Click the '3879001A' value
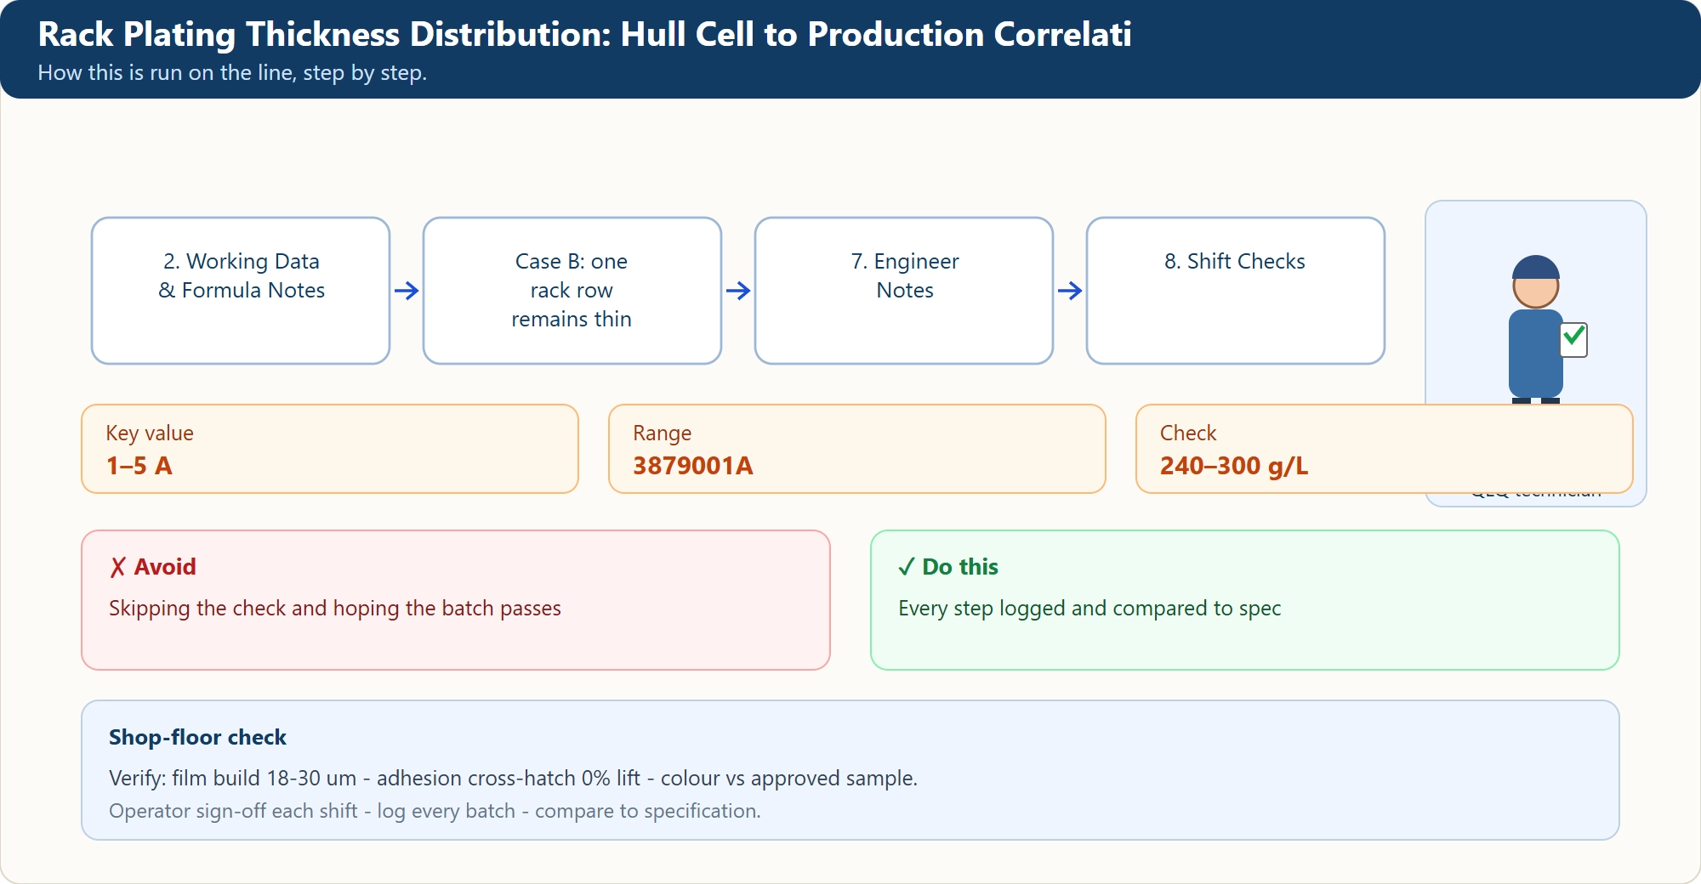This screenshot has height=884, width=1701. coord(693,466)
